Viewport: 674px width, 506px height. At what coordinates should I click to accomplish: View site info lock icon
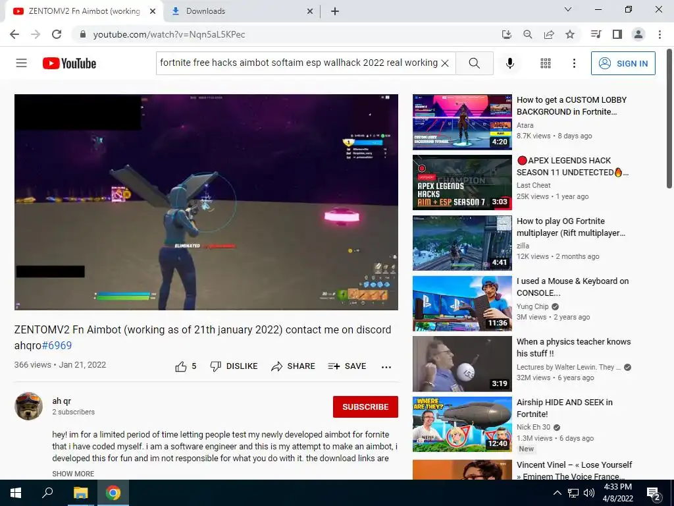coord(83,34)
